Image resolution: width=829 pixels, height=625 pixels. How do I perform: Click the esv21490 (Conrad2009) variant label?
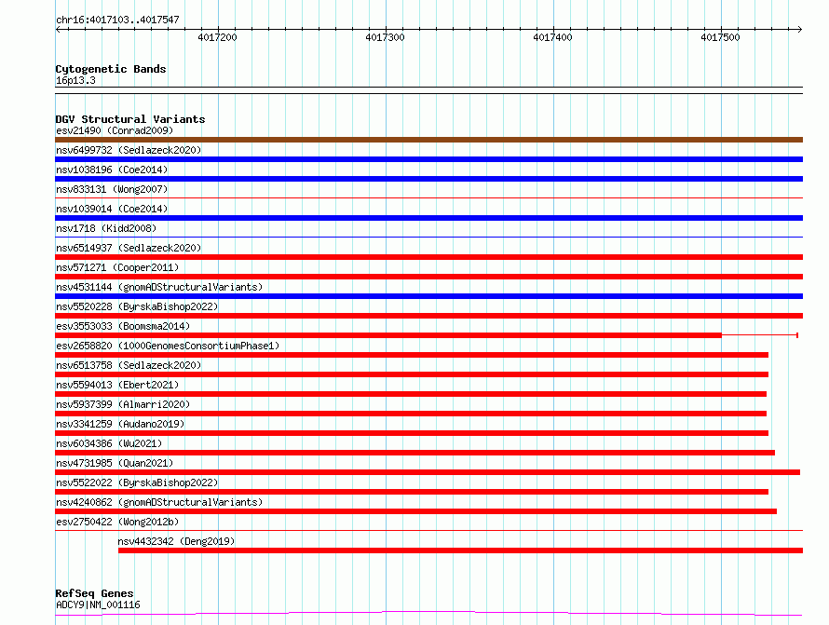114,130
